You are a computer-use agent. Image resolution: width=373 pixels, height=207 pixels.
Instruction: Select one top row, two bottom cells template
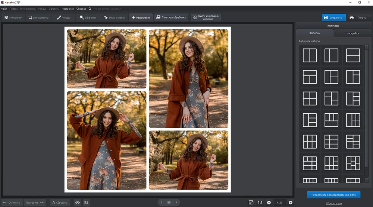click(x=310, y=77)
